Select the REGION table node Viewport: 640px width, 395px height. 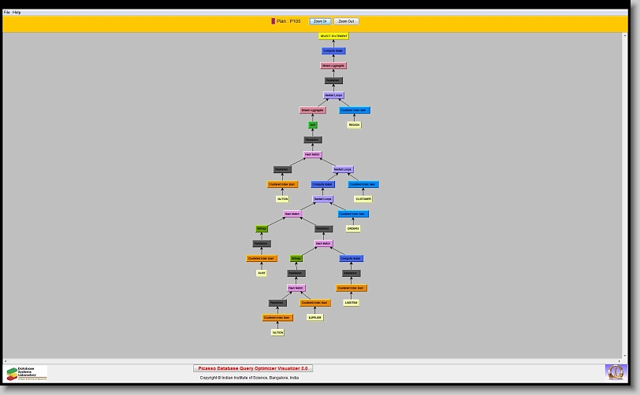click(354, 125)
